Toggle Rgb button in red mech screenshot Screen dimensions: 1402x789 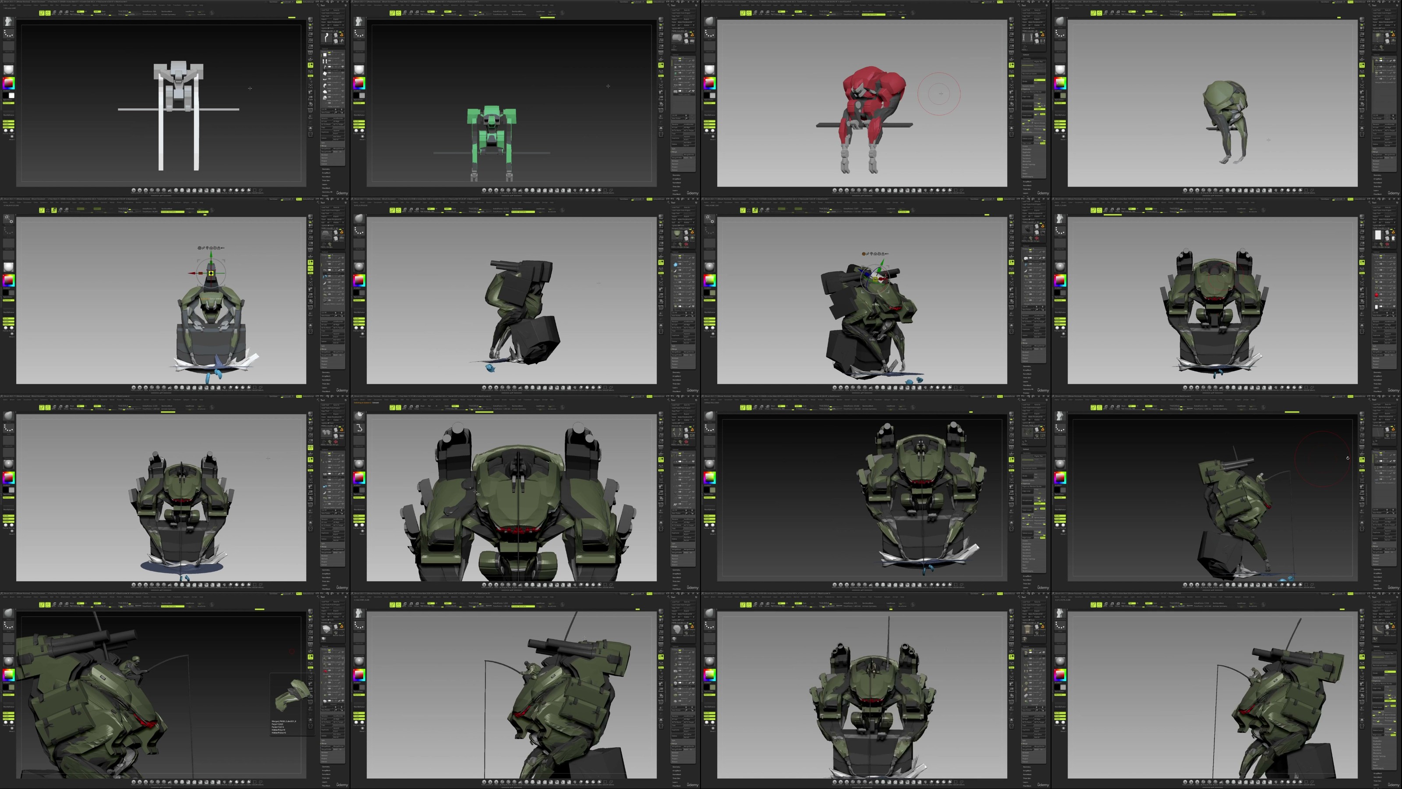point(782,11)
